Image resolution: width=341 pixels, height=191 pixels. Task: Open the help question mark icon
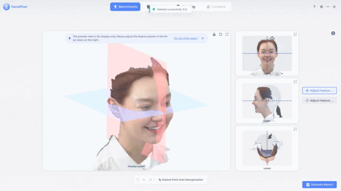click(x=314, y=7)
